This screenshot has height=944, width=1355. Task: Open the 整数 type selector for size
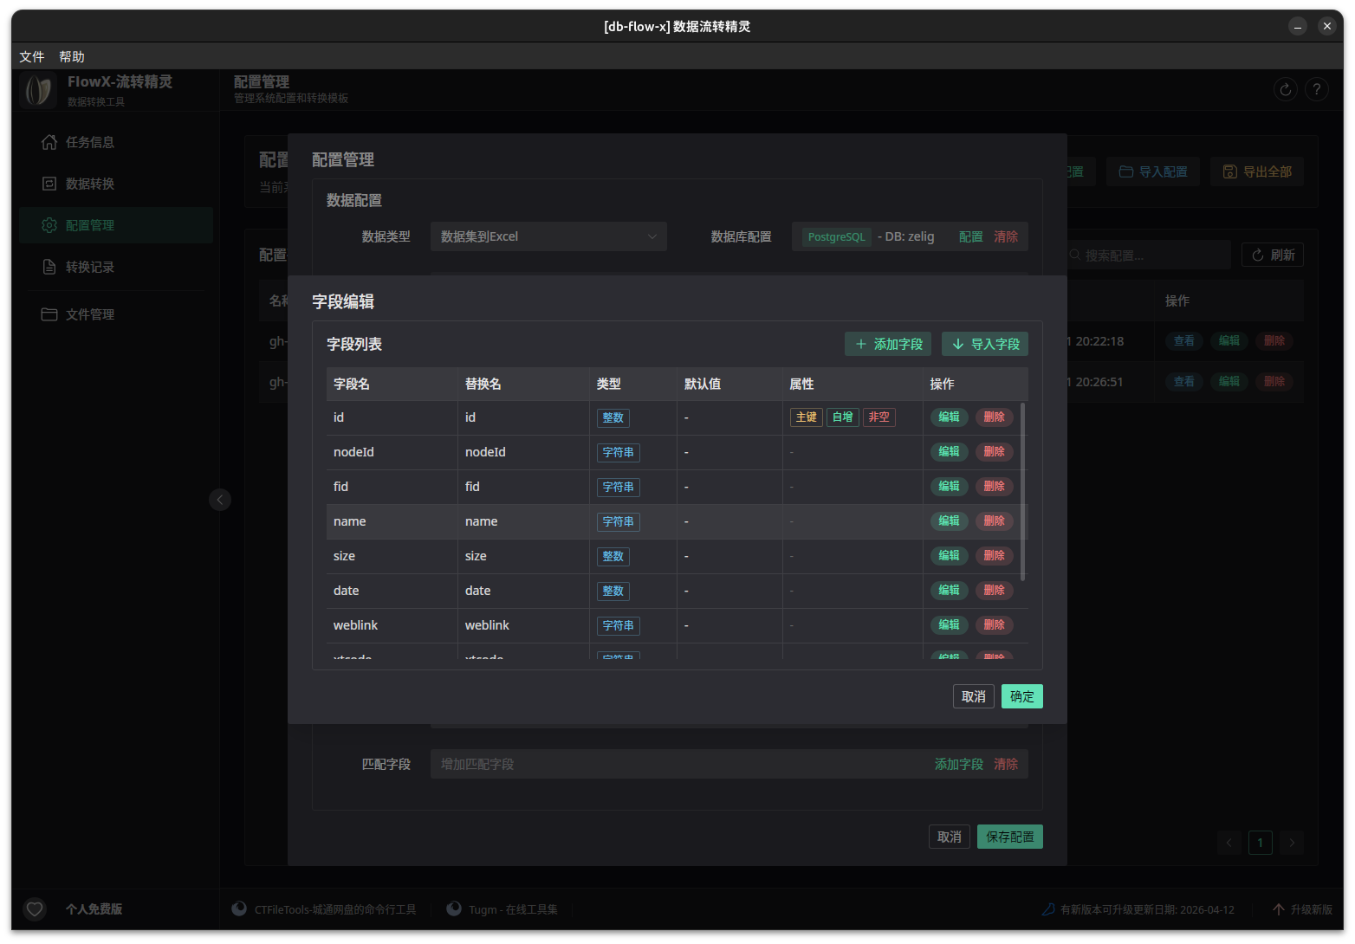[613, 556]
